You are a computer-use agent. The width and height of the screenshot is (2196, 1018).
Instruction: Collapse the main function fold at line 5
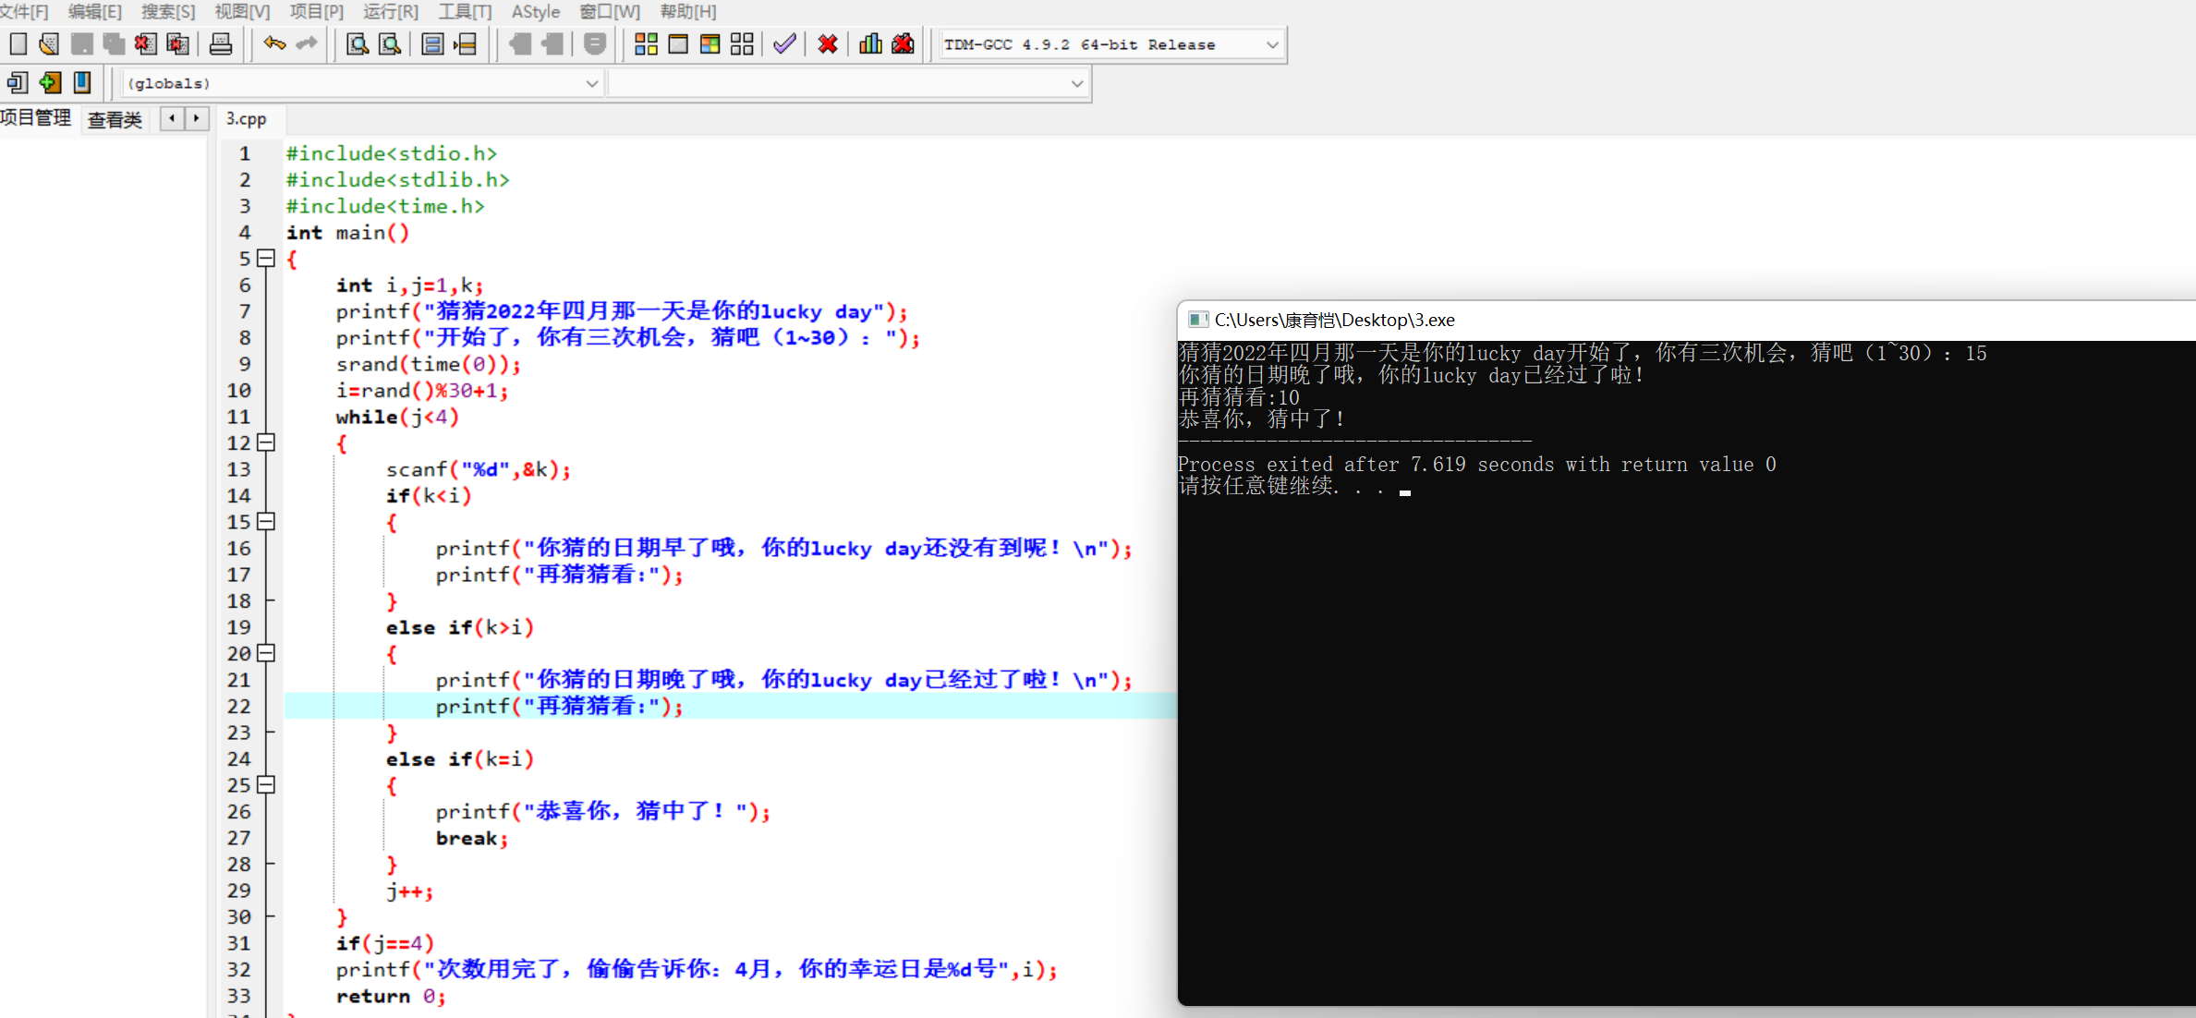[x=266, y=259]
